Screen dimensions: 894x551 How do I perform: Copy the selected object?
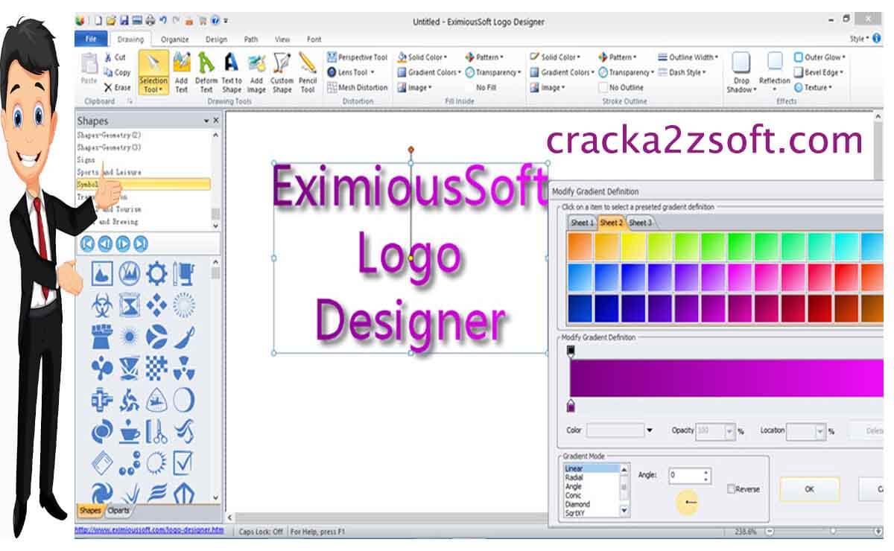point(117,72)
